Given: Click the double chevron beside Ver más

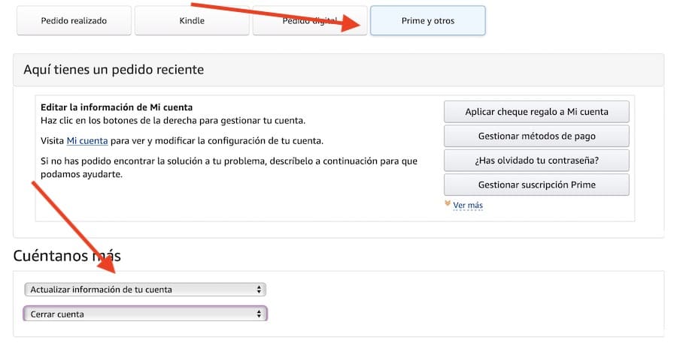Looking at the screenshot, I should (448, 204).
